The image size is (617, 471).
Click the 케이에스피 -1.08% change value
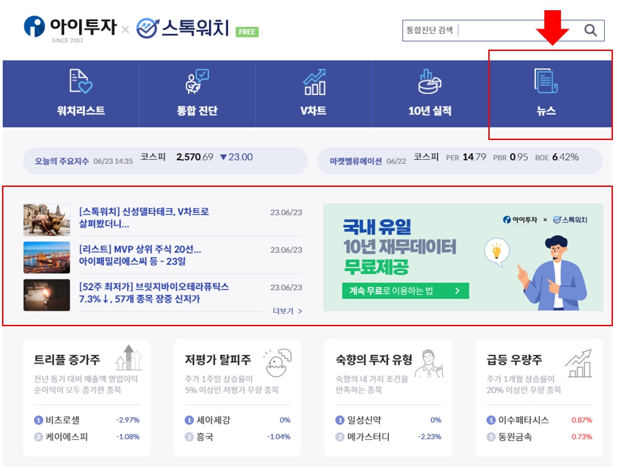pyautogui.click(x=128, y=437)
